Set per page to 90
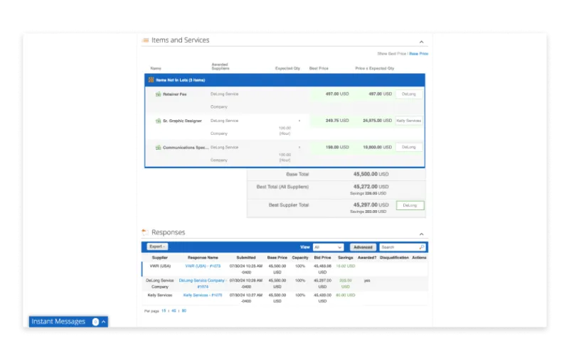 (x=184, y=311)
